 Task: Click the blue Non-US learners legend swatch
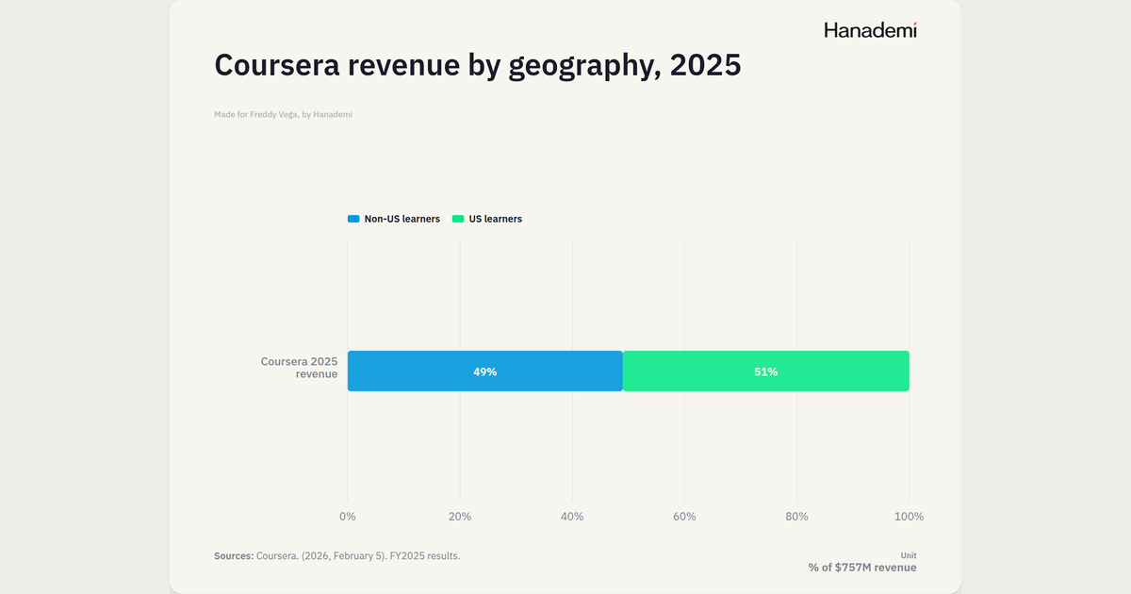pos(353,219)
